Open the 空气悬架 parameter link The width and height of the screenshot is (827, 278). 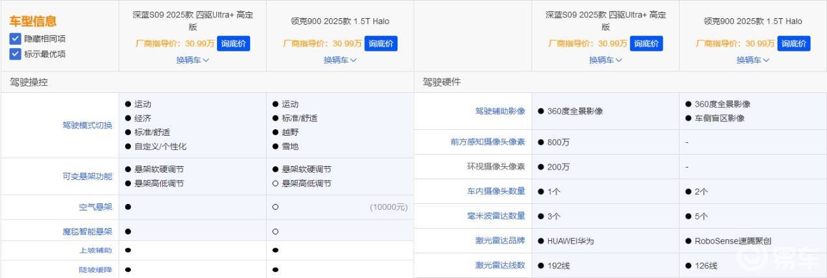pos(96,207)
